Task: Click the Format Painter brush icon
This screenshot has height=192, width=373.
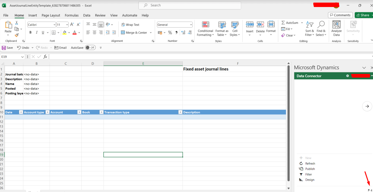Action: click(x=17, y=35)
